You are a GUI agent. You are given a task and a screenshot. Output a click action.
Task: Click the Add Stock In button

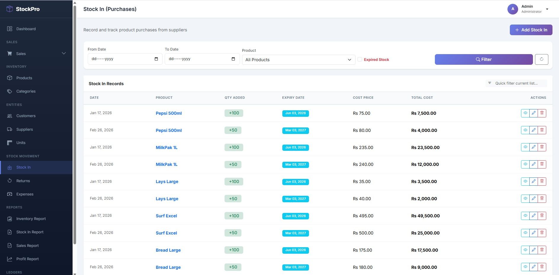point(531,30)
